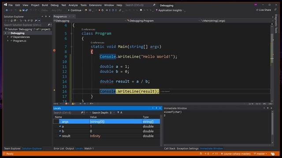The height and width of the screenshot is (158, 282).
Task: Click the code editor vertical scrollbar thumb
Action: click(272, 48)
